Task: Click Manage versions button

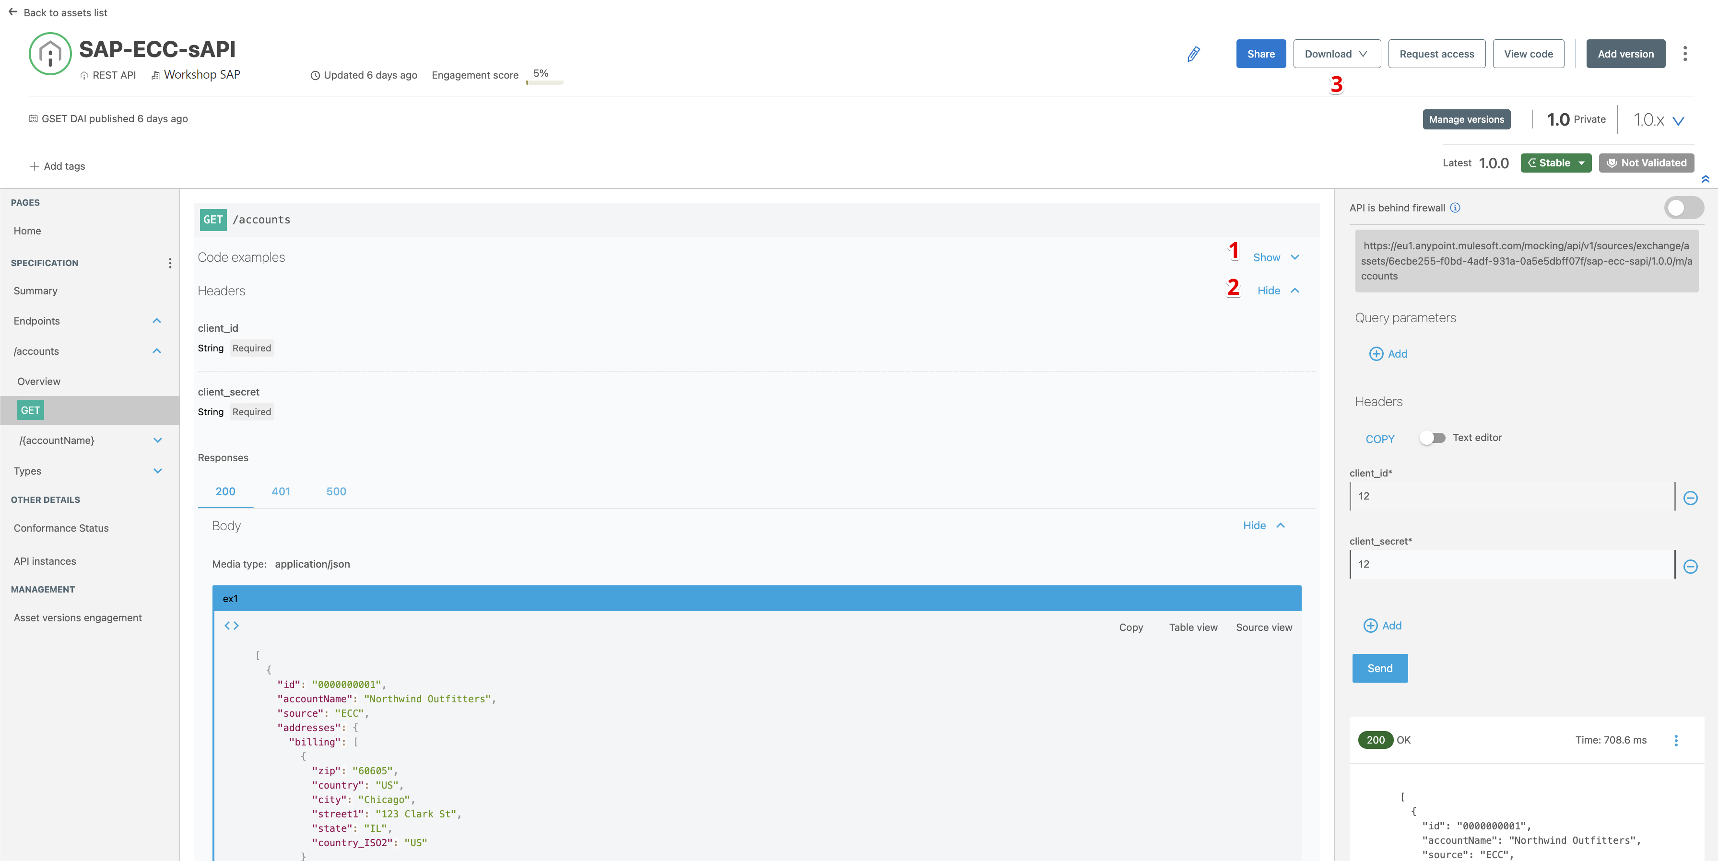Action: [1466, 119]
